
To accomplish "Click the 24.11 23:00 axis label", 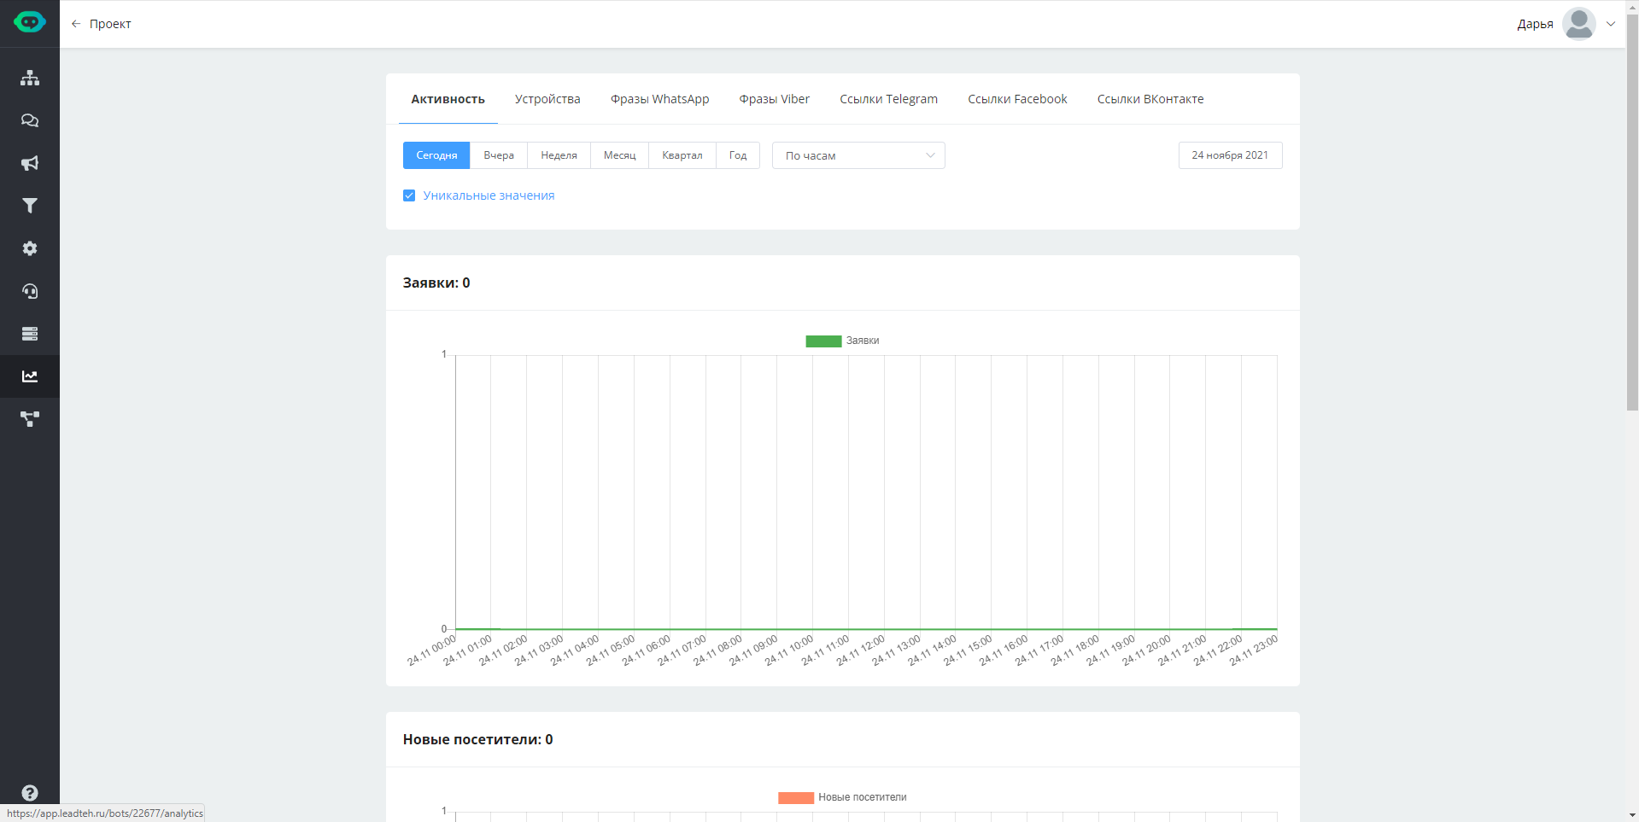I will [x=1253, y=650].
